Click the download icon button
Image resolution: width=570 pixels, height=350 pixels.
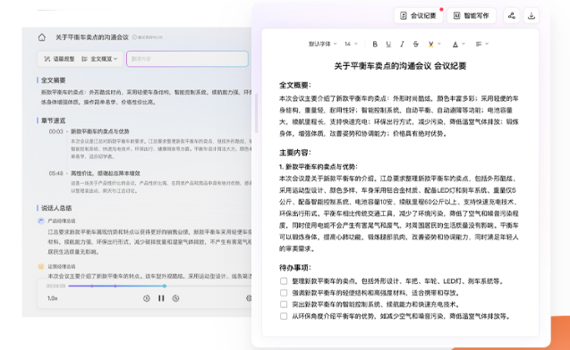[532, 15]
